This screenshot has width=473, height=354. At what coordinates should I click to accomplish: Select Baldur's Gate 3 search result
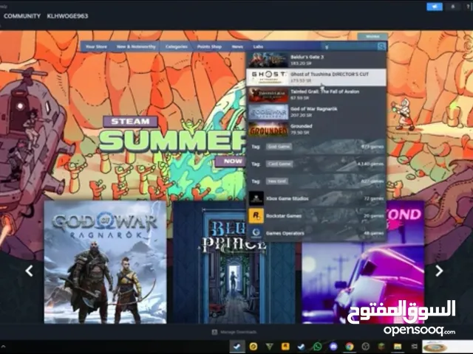316,60
